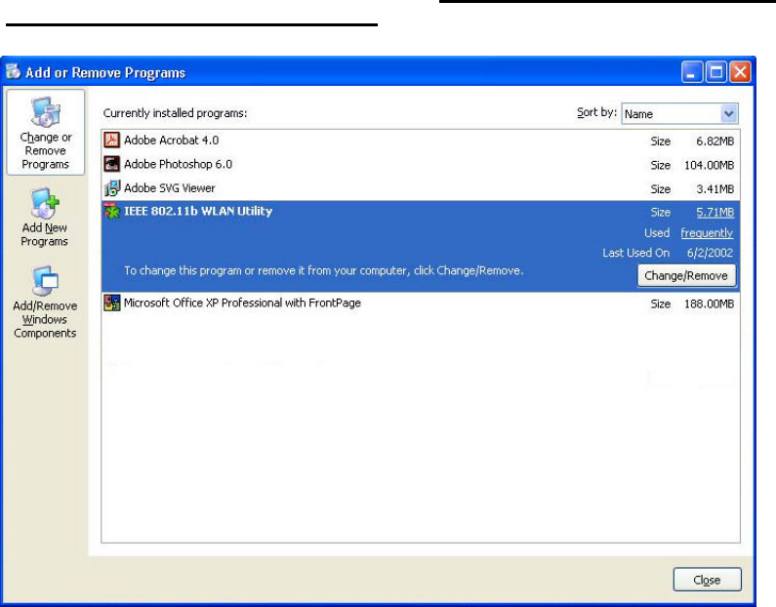Click the IEEE 802.11b WLAN Utility icon
This screenshot has height=607, width=776.
click(112, 211)
